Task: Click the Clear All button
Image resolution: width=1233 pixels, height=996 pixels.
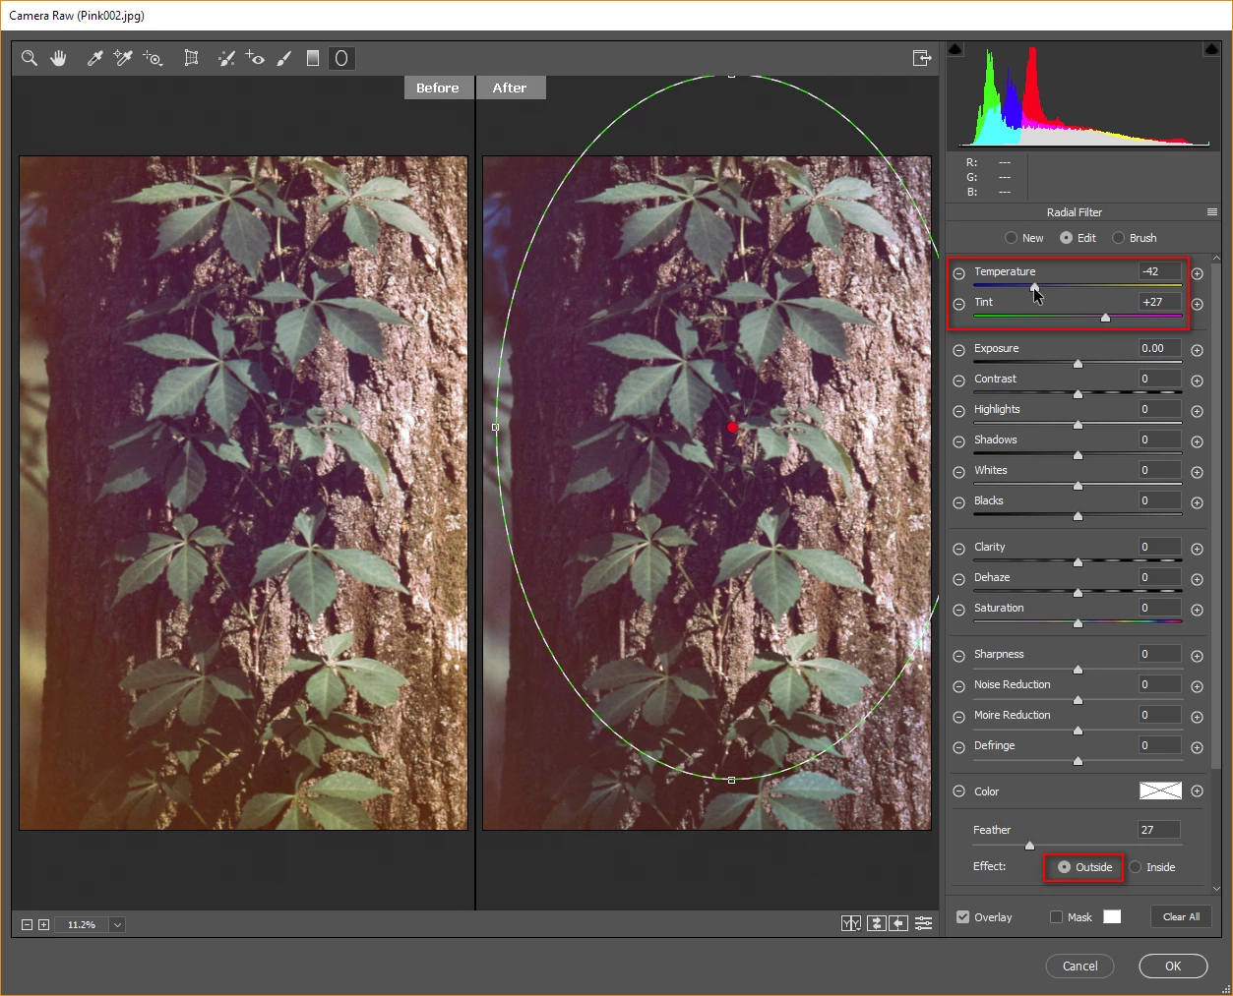Action: tap(1181, 916)
